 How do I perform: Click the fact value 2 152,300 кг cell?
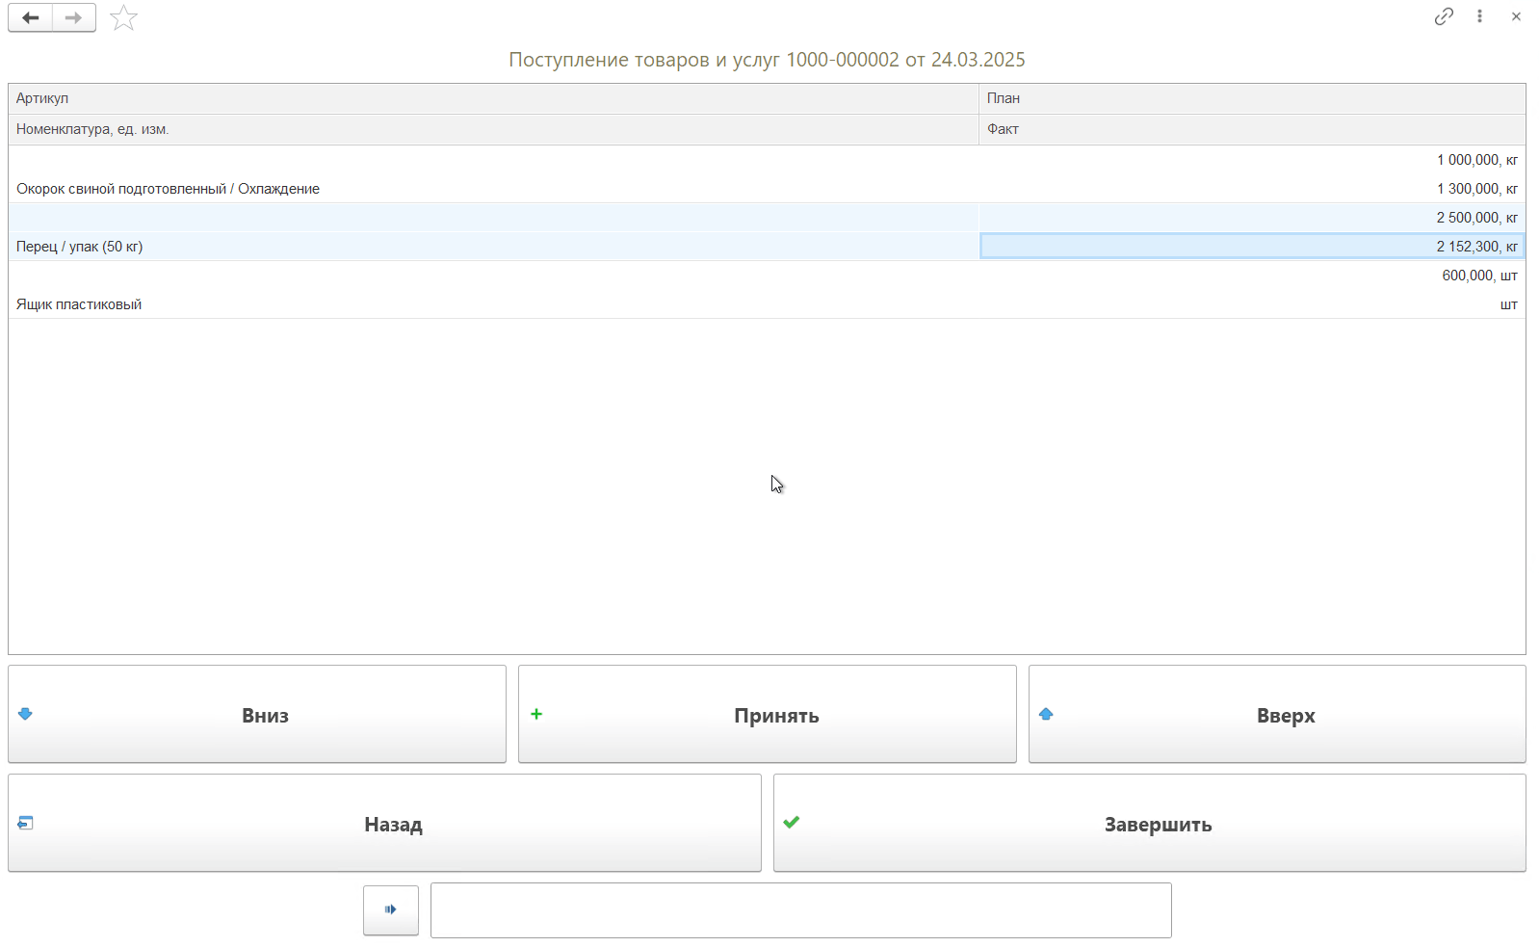pos(1251,247)
